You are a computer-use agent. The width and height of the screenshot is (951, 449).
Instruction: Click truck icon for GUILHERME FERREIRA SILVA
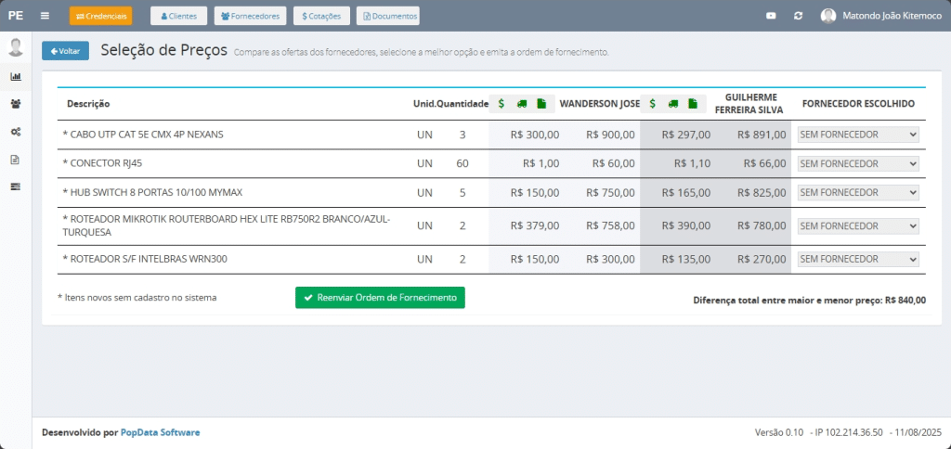672,104
